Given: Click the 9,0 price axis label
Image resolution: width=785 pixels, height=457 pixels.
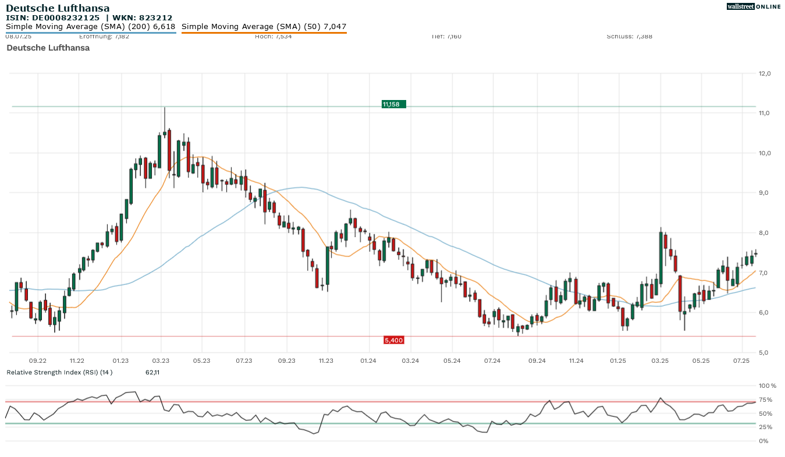Looking at the screenshot, I should 765,193.
